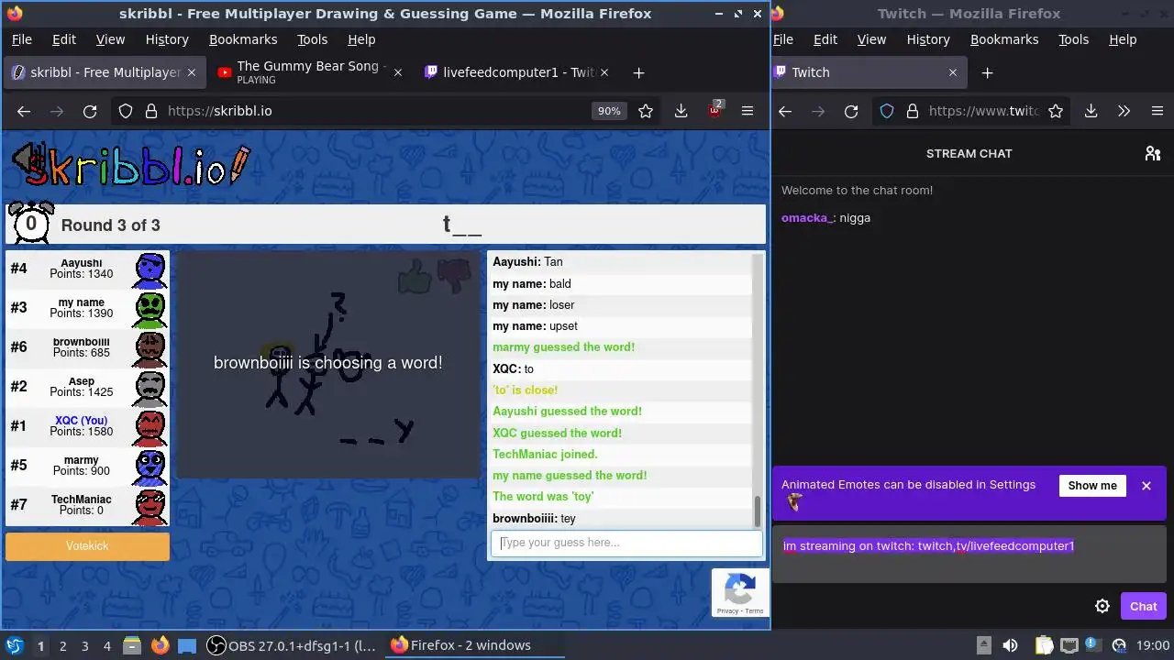Image resolution: width=1174 pixels, height=660 pixels.
Task: Click the Twitch chat message box
Action: 969,555
